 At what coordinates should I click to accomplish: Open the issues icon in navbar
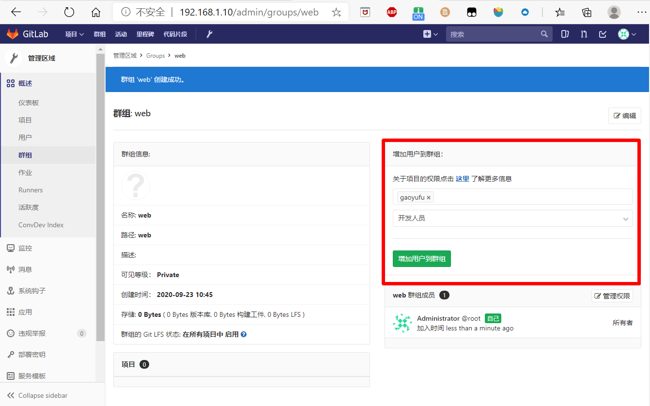(x=565, y=34)
